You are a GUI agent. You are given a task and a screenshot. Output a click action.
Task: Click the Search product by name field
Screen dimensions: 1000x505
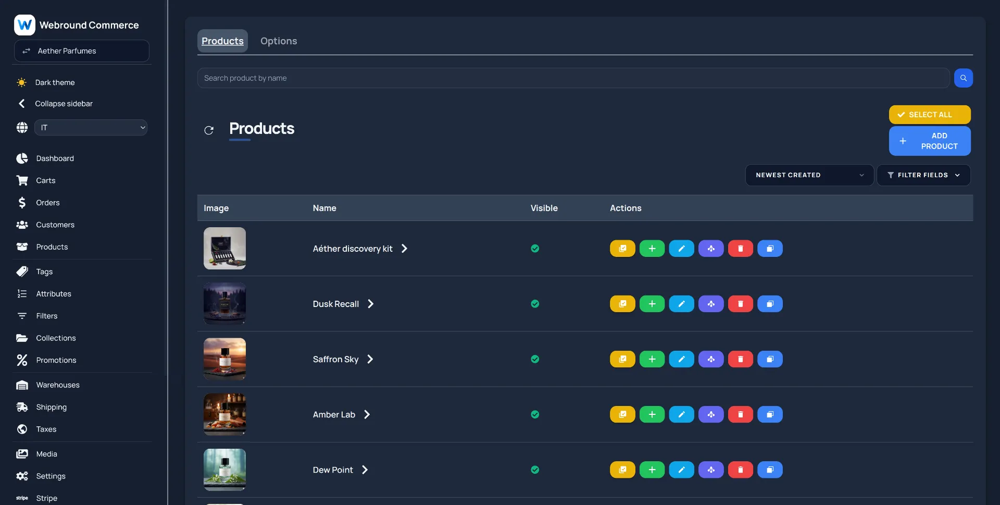573,78
